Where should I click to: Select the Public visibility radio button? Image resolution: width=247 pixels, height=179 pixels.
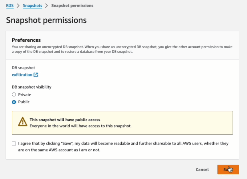(14, 102)
